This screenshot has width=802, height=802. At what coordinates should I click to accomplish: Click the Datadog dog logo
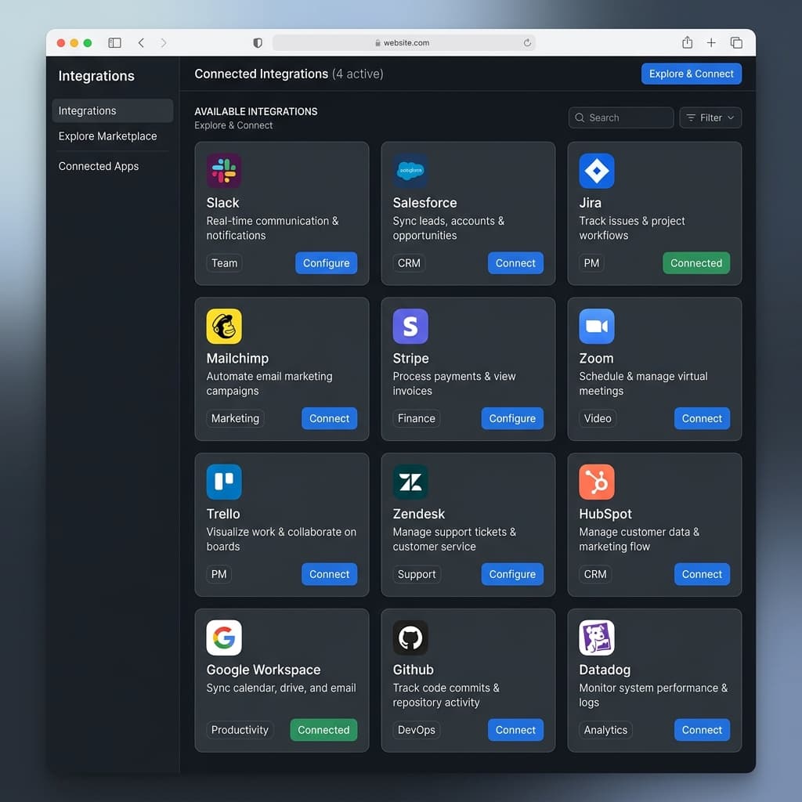coord(596,638)
